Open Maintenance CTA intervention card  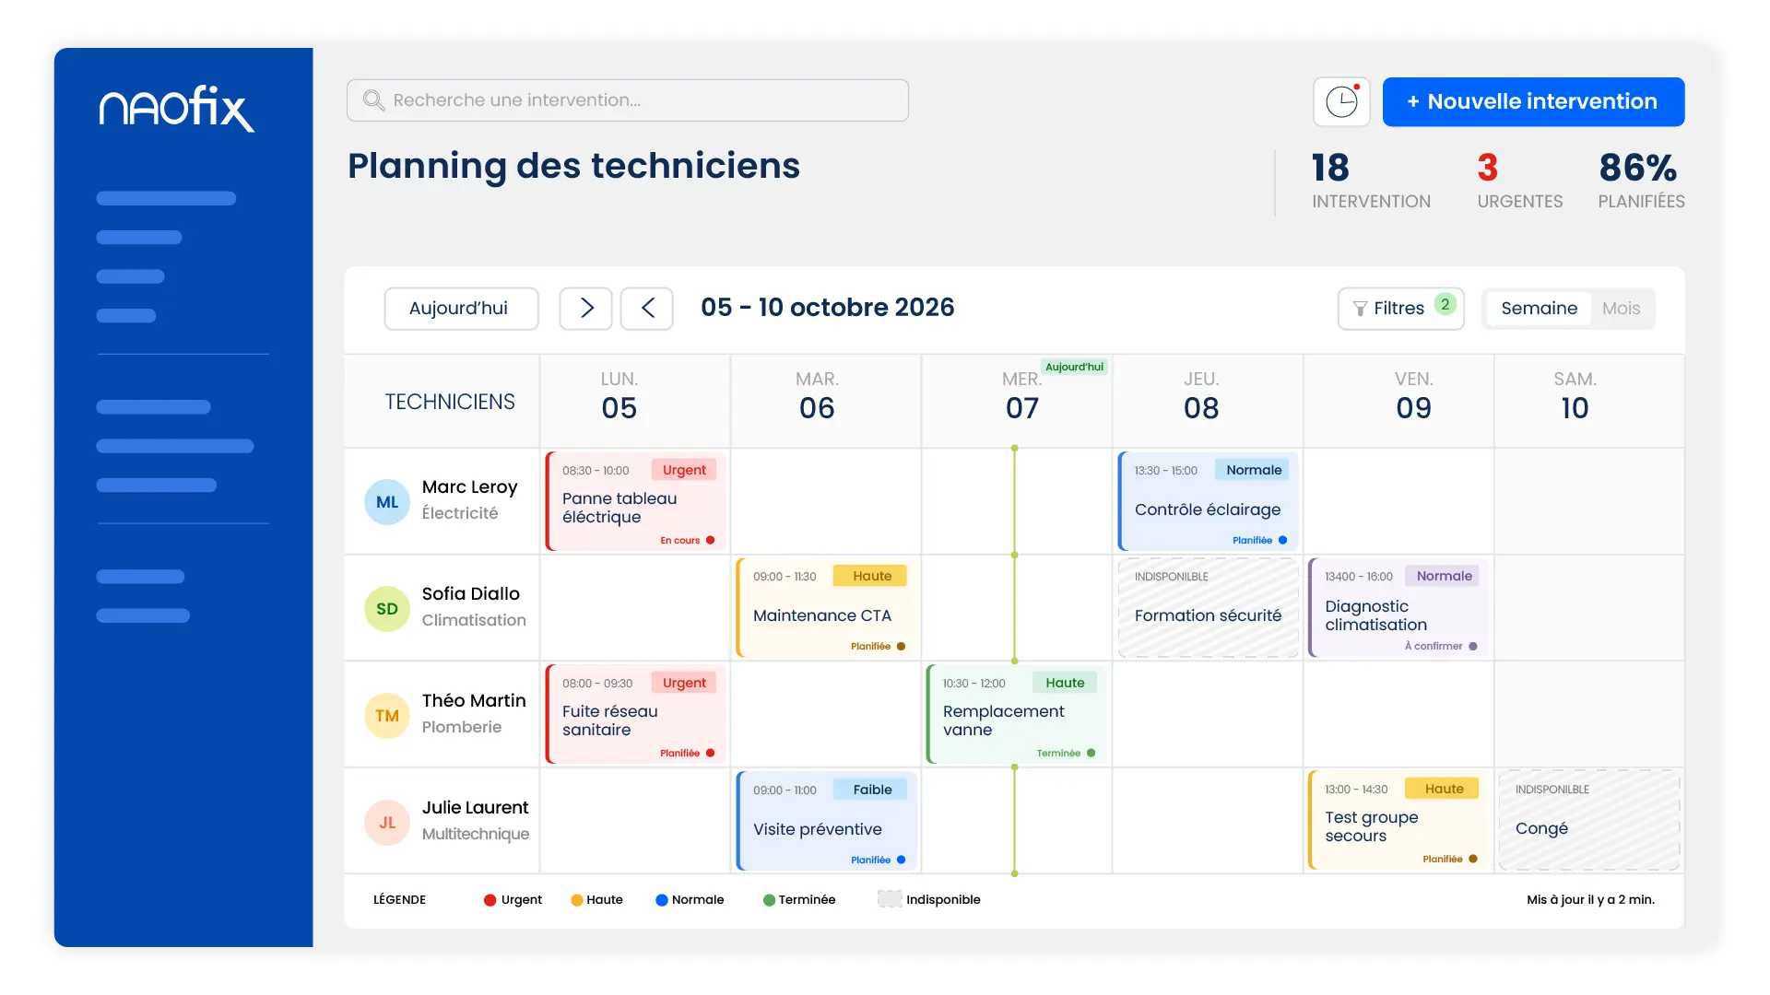pyautogui.click(x=826, y=607)
